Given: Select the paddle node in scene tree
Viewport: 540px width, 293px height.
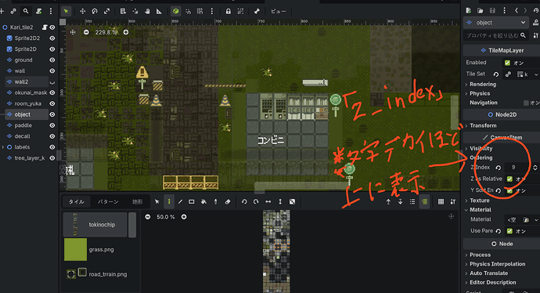Looking at the screenshot, I should point(23,125).
